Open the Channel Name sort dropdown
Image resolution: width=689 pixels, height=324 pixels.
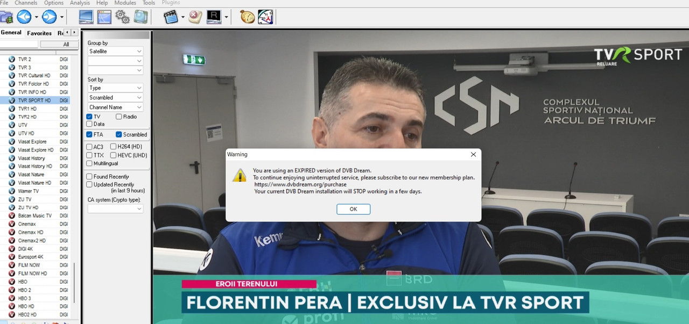116,107
